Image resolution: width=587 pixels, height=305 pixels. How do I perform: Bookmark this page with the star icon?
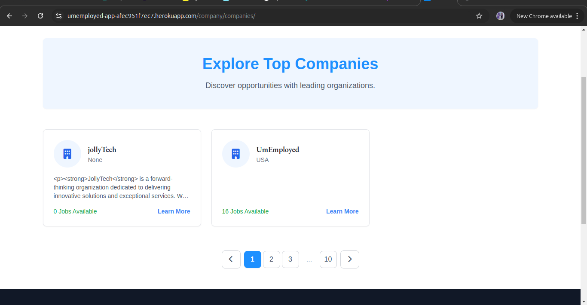click(479, 16)
